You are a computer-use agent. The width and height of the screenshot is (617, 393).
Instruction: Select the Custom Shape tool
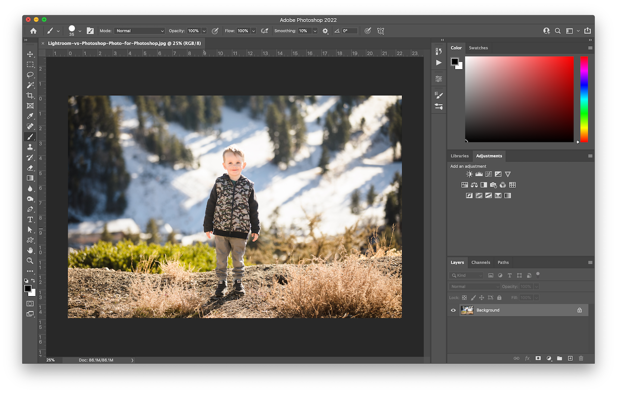[x=30, y=240]
